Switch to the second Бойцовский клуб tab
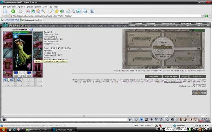 click(x=32, y=20)
